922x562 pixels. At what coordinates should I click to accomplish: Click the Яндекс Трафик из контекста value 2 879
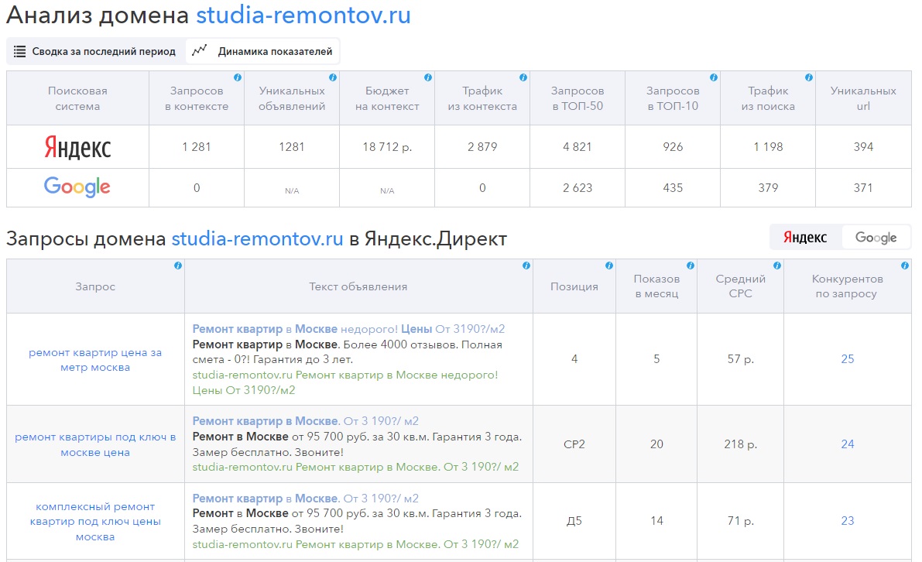coord(482,147)
